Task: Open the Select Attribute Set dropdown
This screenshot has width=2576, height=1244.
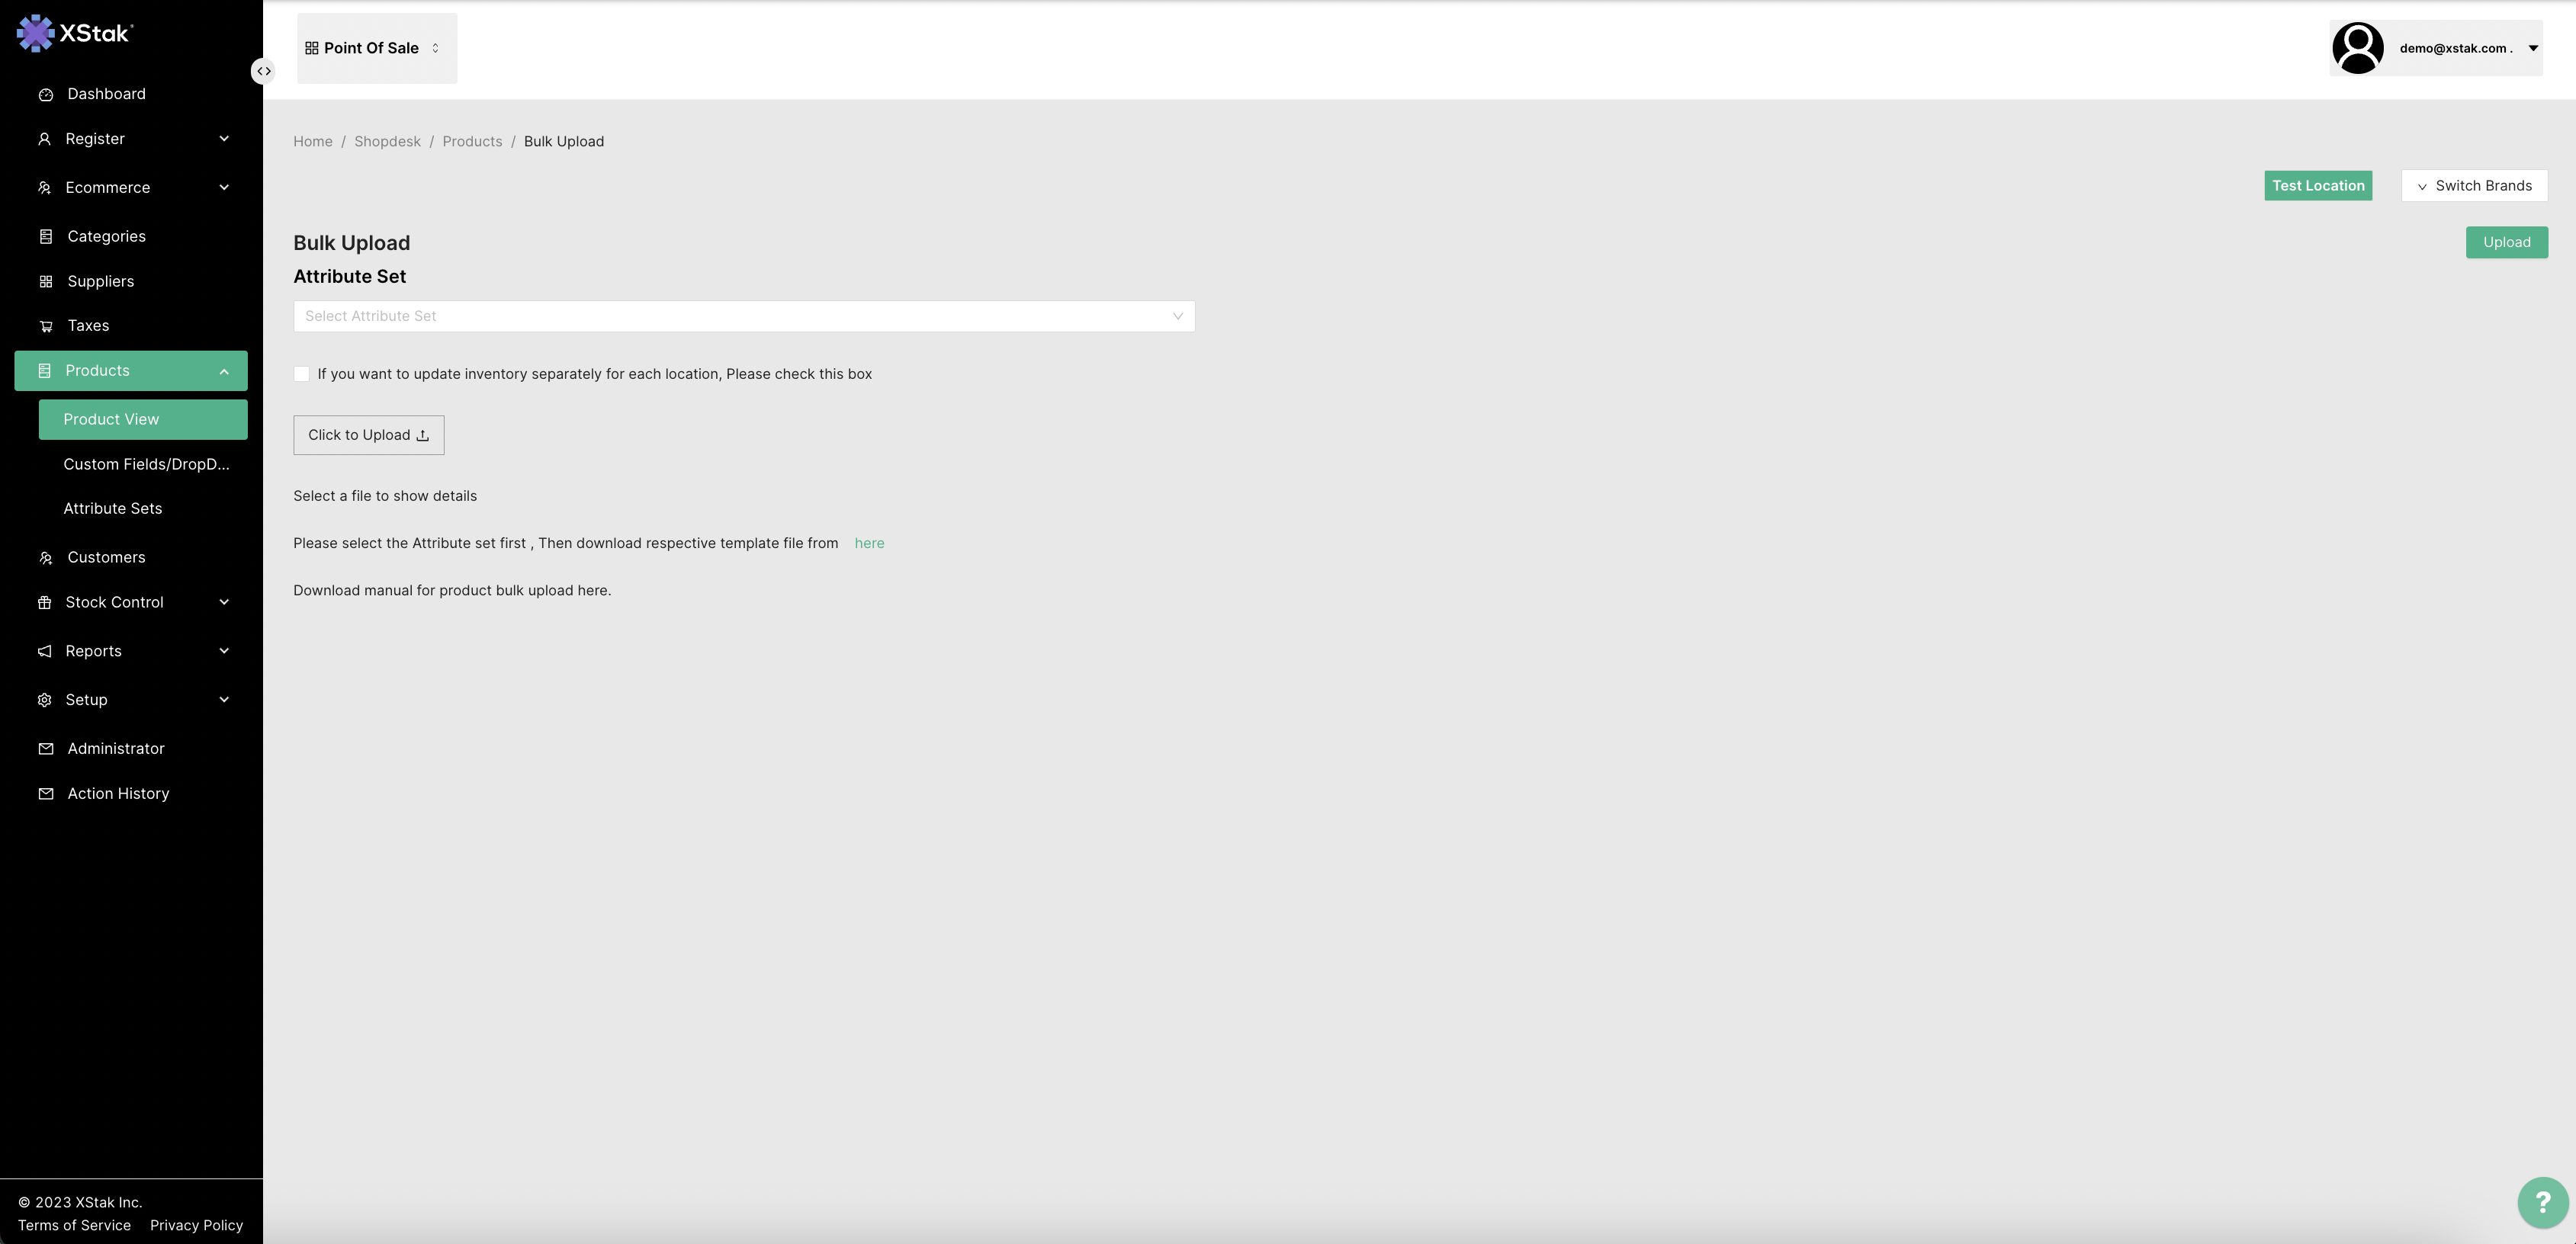Action: click(x=743, y=317)
